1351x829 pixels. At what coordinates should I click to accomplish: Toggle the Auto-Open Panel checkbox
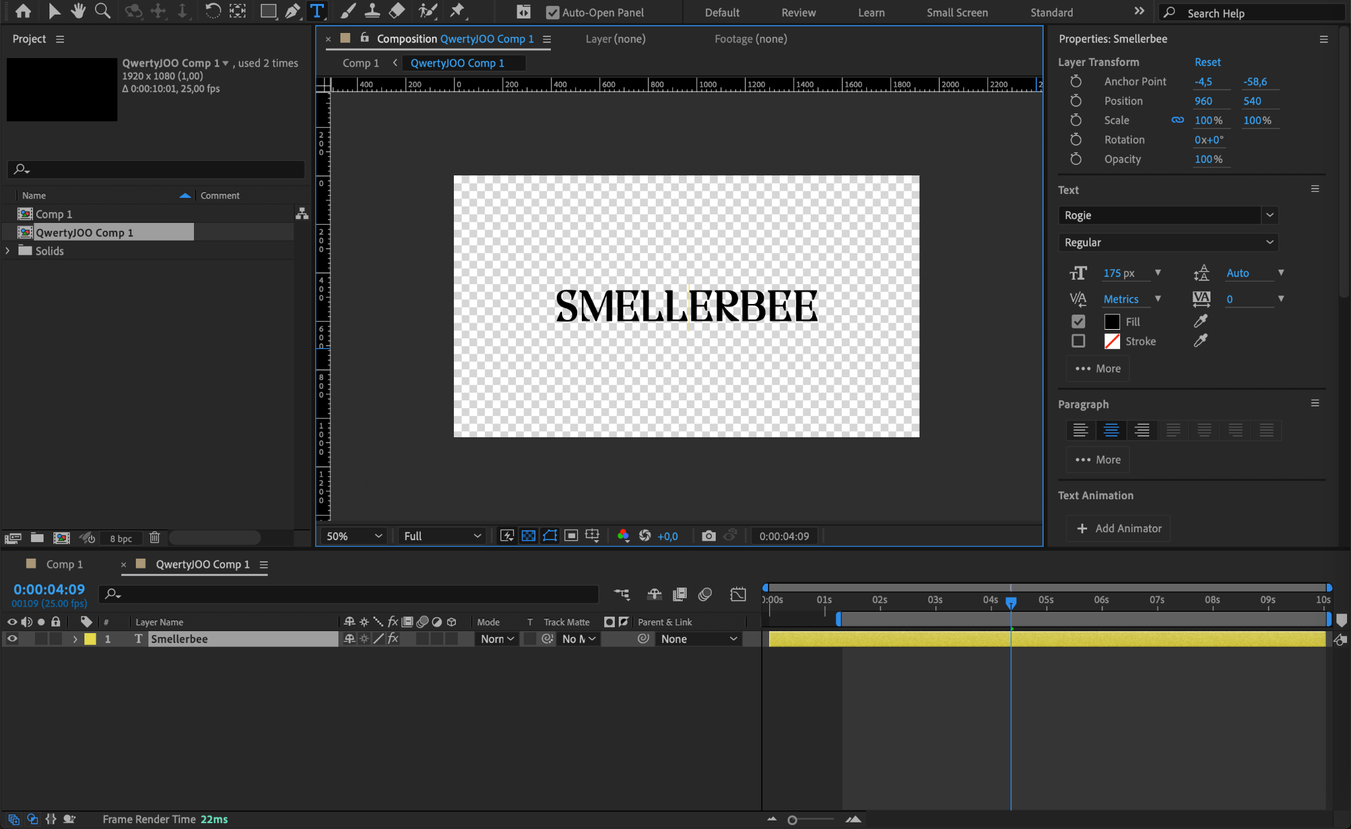553,13
